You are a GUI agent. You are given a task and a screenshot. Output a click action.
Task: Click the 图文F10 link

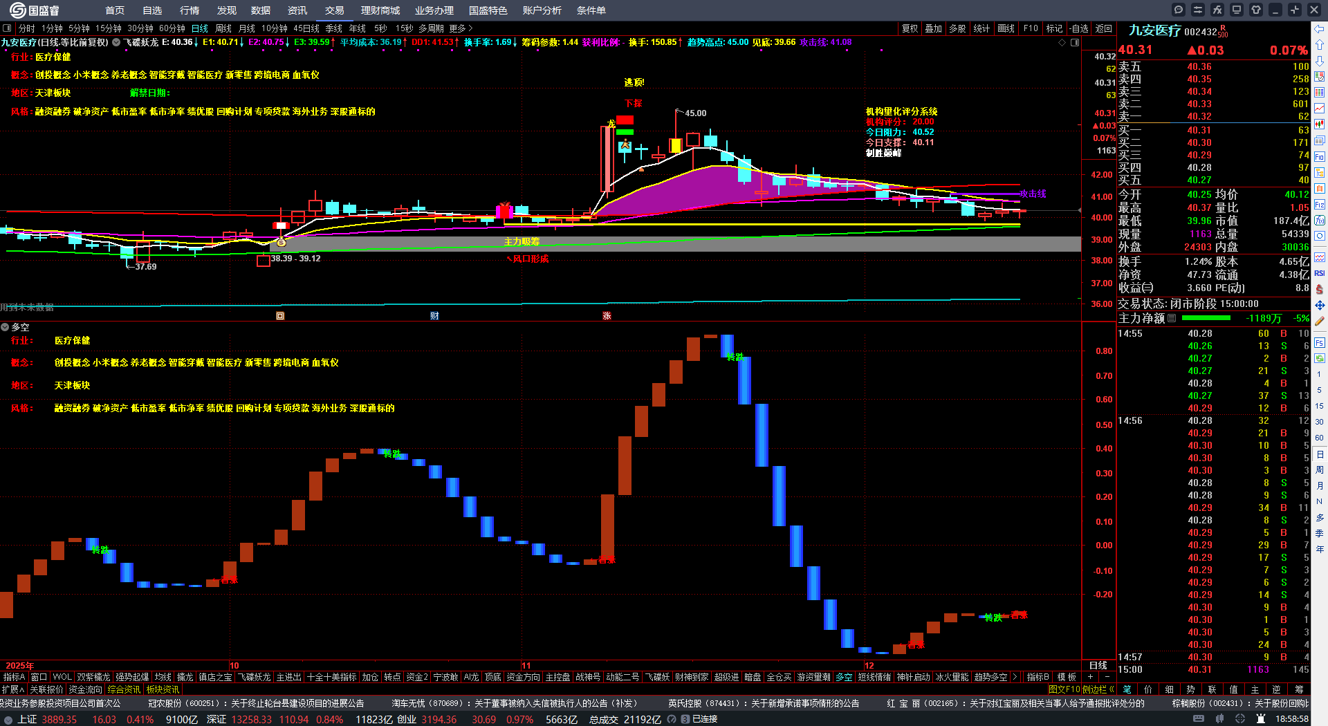tap(1064, 689)
